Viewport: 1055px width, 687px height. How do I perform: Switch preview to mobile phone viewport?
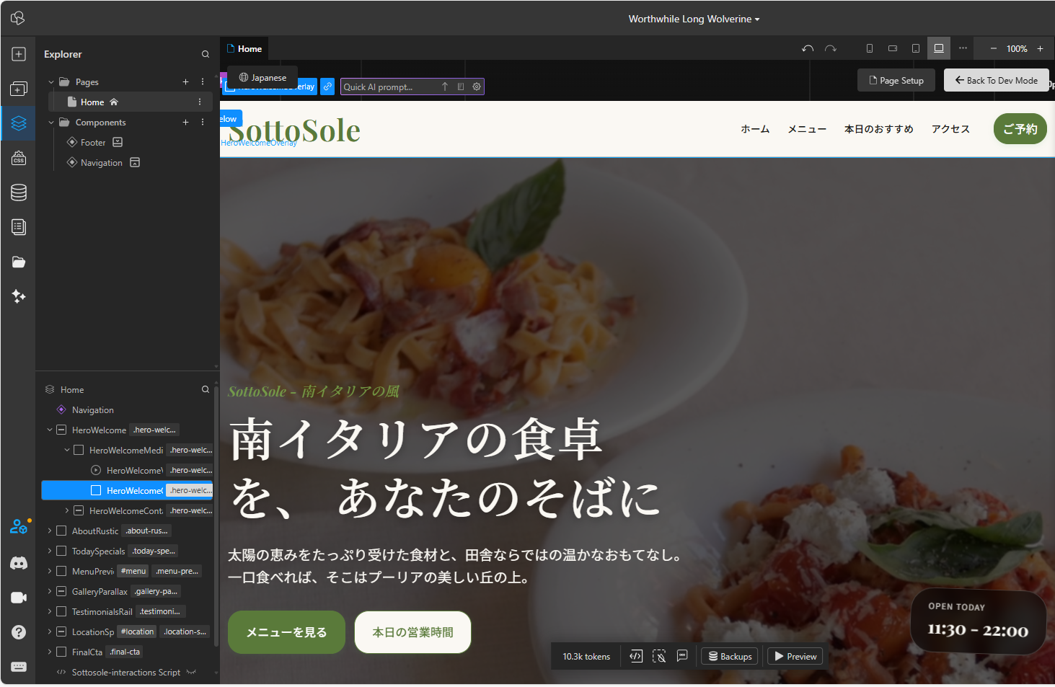870,48
